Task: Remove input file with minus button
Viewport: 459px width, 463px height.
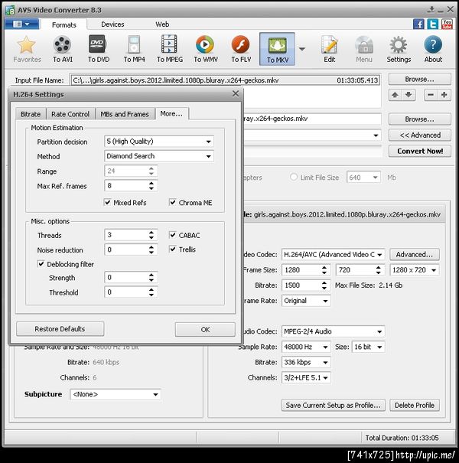Action: coord(431,95)
